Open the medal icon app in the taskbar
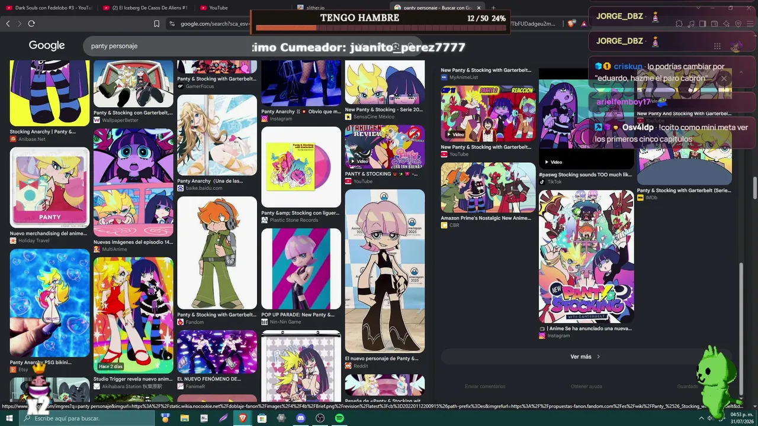The width and height of the screenshot is (758, 426). point(165,418)
